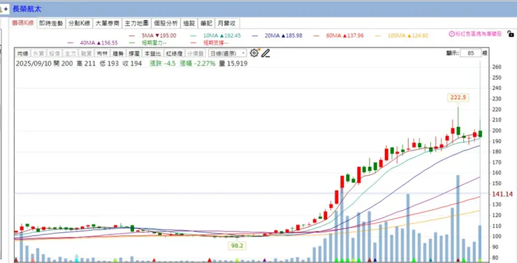Toggle the 分價量 price volume overlay
Viewport: 517px width, 263px height.
[196, 53]
